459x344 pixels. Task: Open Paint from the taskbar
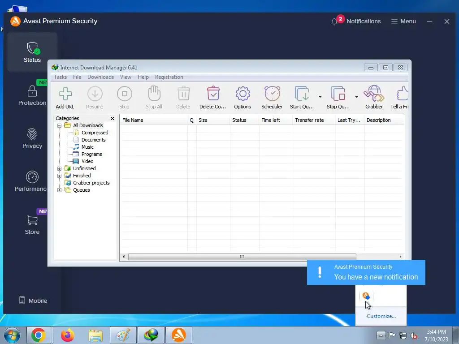click(123, 335)
